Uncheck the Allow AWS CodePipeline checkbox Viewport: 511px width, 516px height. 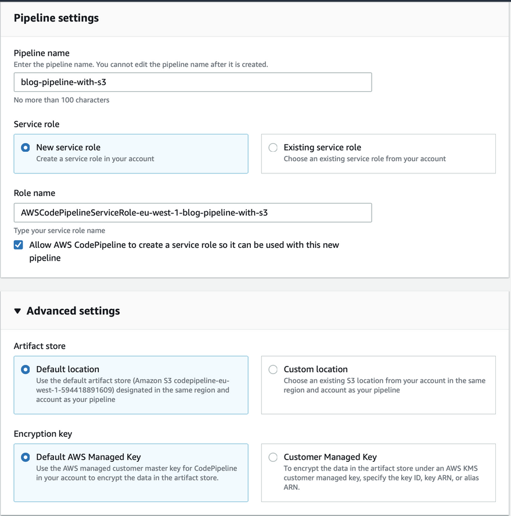(19, 245)
